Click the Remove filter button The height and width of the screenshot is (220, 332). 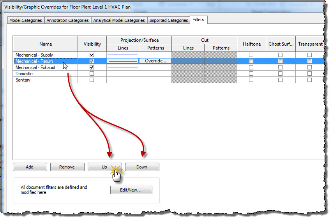point(67,167)
